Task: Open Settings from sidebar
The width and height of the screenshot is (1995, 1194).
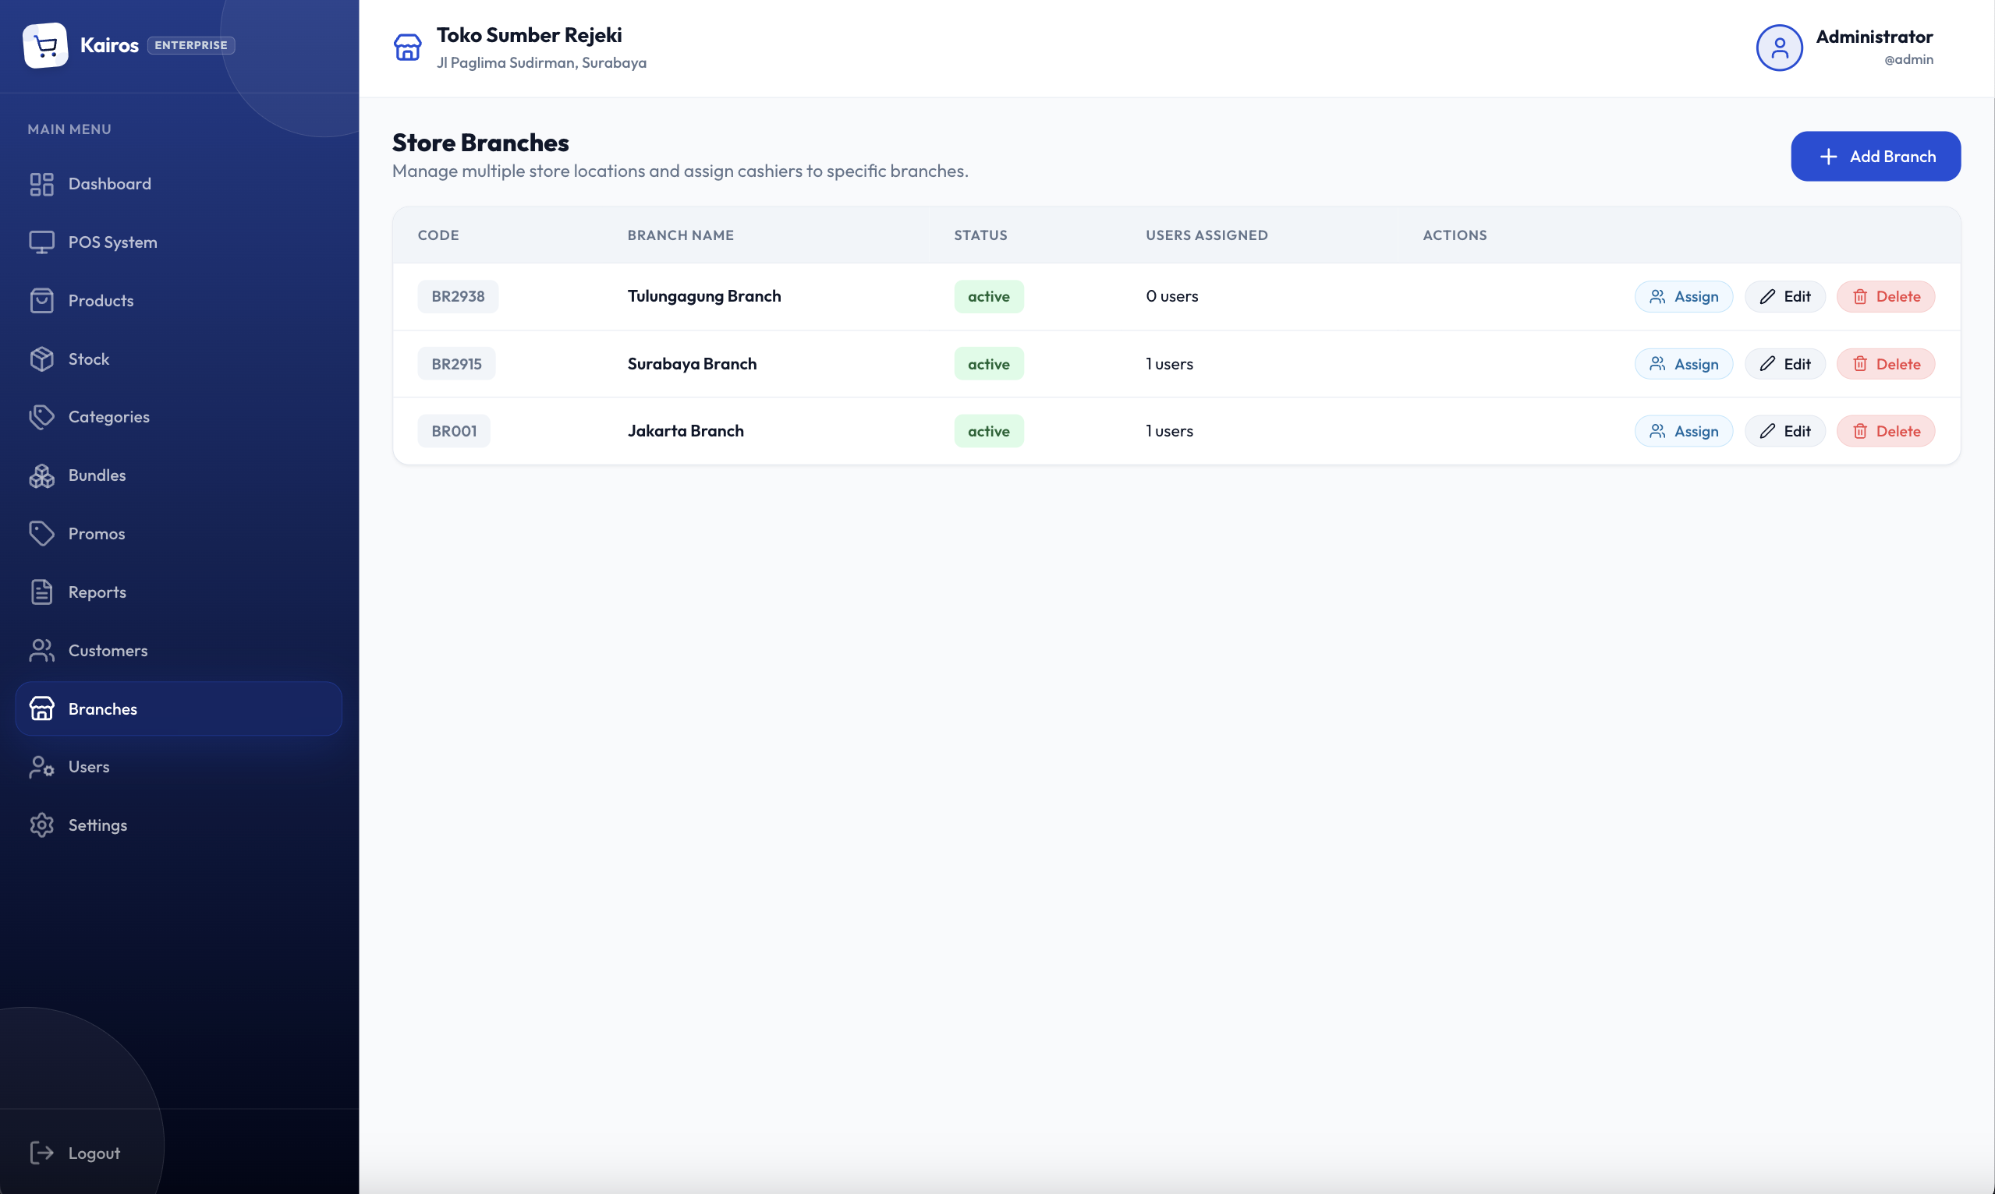Action: click(179, 825)
